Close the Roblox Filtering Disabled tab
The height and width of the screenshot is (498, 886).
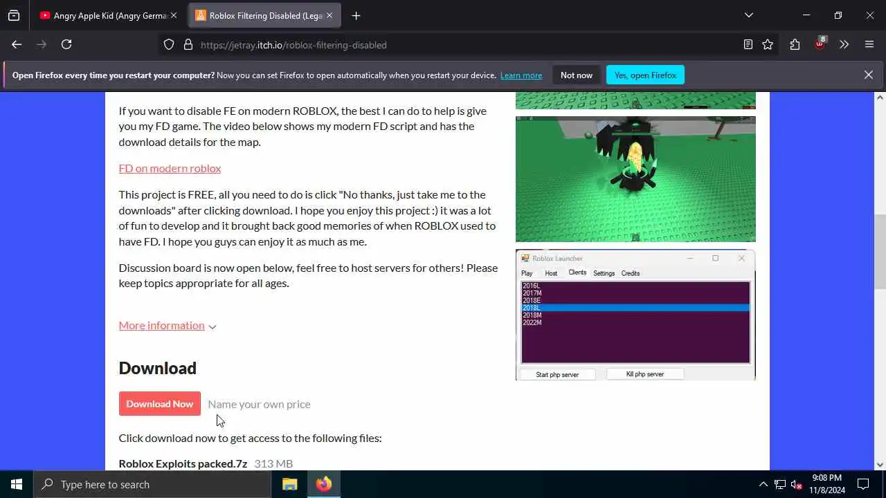click(x=329, y=15)
